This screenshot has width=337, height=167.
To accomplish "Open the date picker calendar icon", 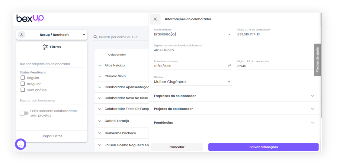I will (x=230, y=66).
